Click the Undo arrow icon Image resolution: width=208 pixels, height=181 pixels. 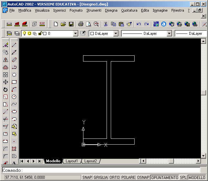(139, 24)
